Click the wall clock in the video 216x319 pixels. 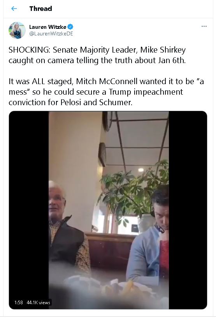click(107, 121)
